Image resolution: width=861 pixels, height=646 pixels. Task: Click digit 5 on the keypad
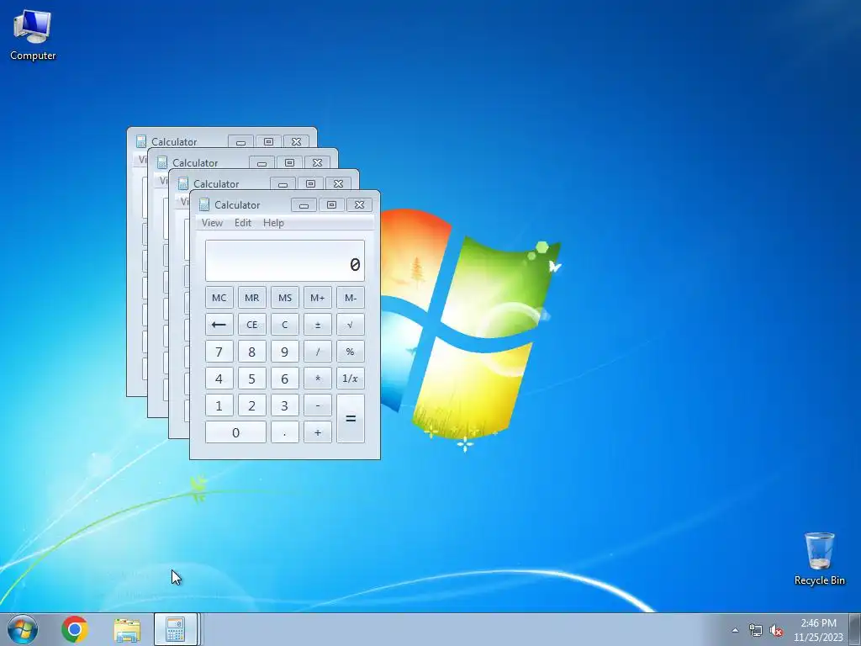pos(252,379)
